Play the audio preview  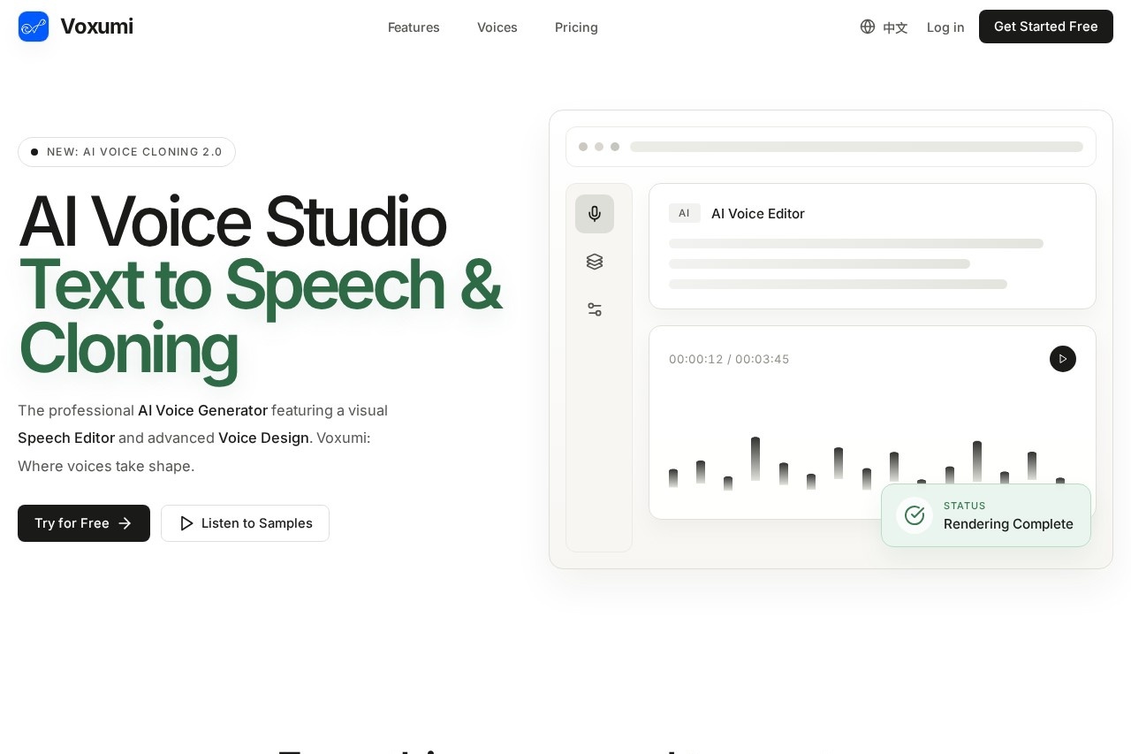1063,359
